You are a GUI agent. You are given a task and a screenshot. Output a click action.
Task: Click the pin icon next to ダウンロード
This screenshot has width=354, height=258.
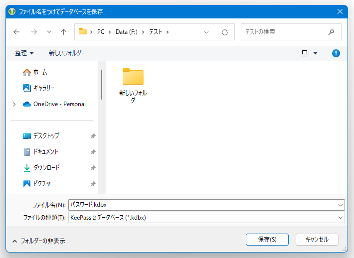pos(93,168)
